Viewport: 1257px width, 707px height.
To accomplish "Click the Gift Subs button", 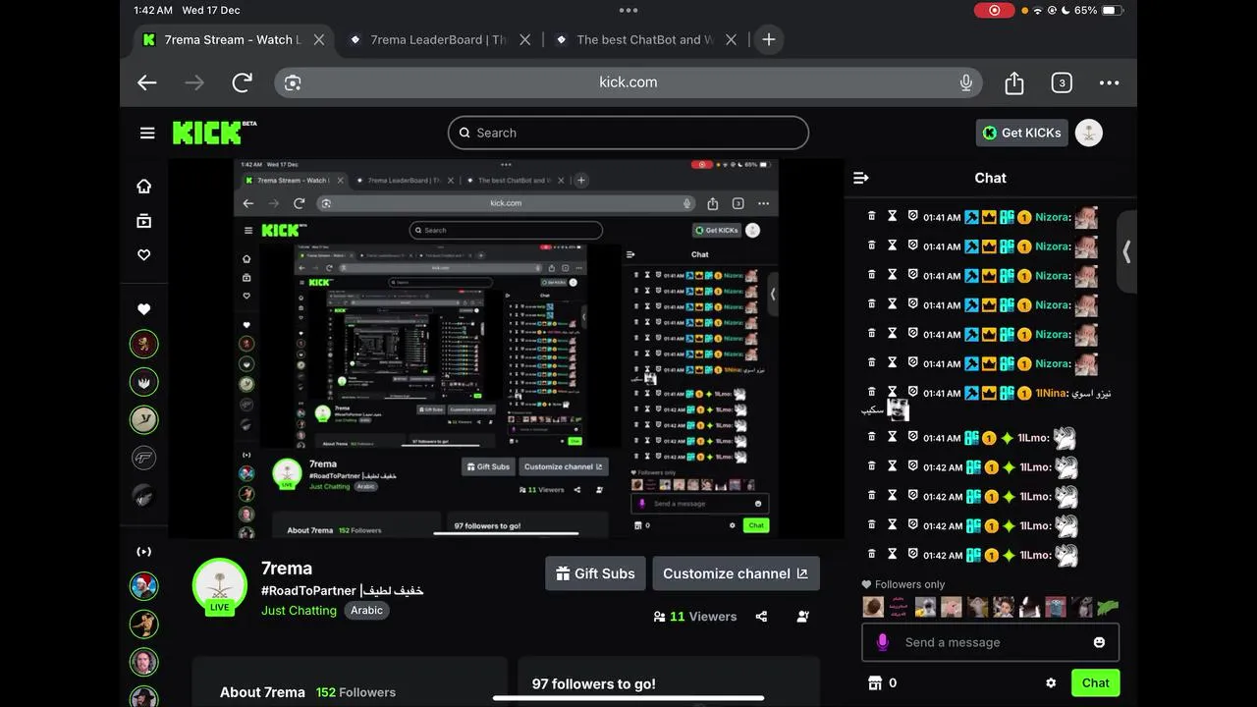I will coord(595,573).
